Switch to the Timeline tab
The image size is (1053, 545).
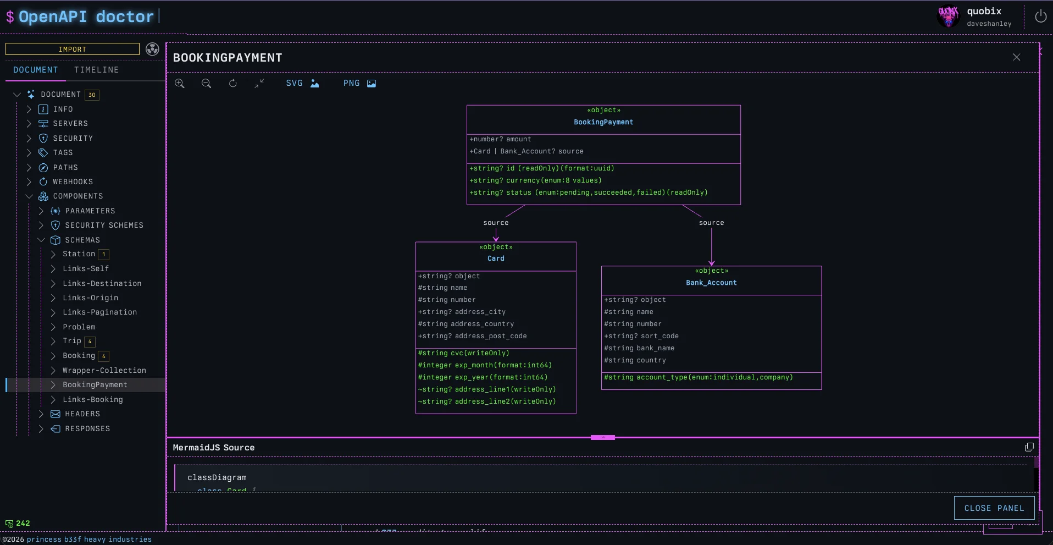click(x=96, y=70)
